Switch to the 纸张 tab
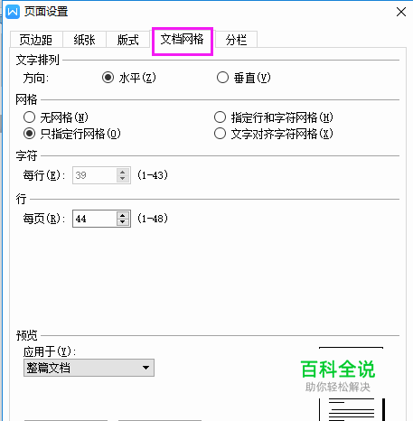413x421 pixels. point(84,40)
